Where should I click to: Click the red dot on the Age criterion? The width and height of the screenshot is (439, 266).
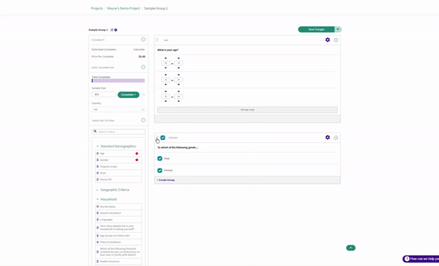(137, 153)
